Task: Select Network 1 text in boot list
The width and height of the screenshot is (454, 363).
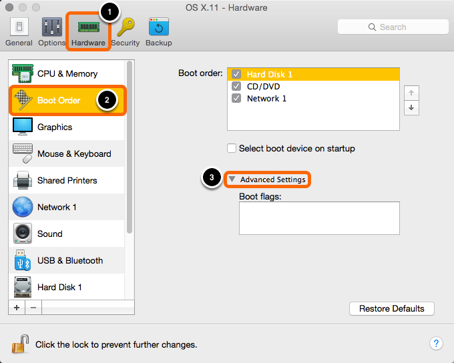Action: coord(266,98)
